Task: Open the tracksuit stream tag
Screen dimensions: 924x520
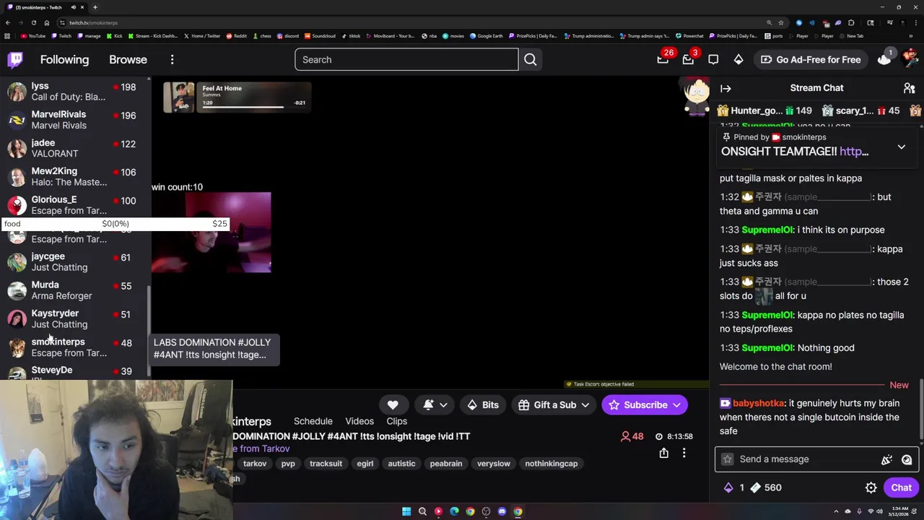Action: (x=326, y=463)
